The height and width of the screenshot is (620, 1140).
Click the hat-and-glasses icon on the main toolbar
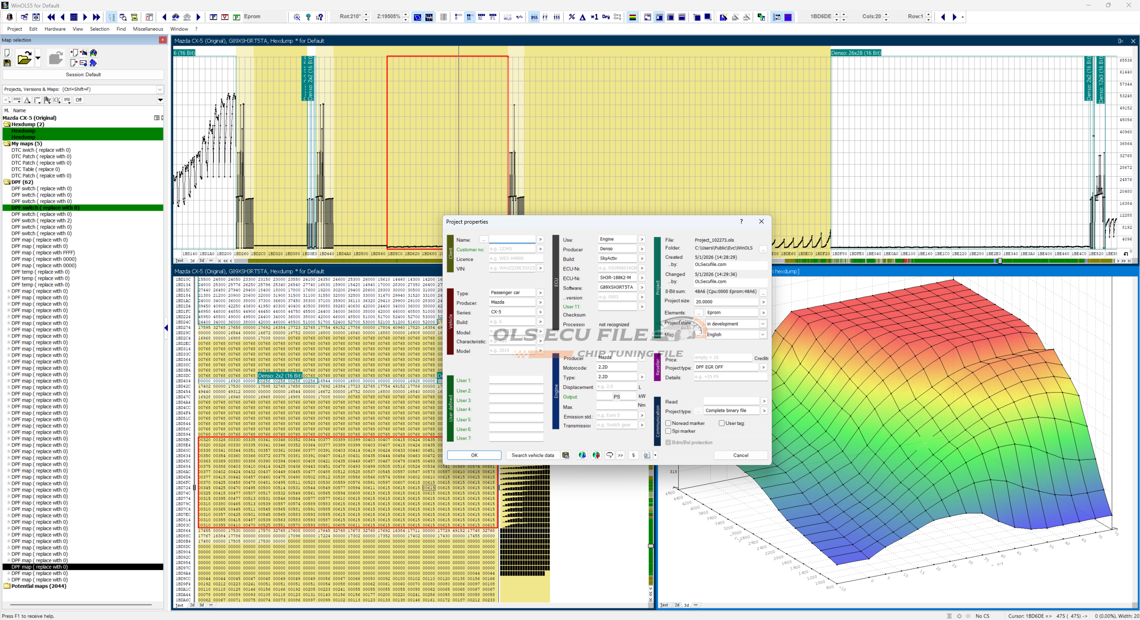[x=10, y=17]
